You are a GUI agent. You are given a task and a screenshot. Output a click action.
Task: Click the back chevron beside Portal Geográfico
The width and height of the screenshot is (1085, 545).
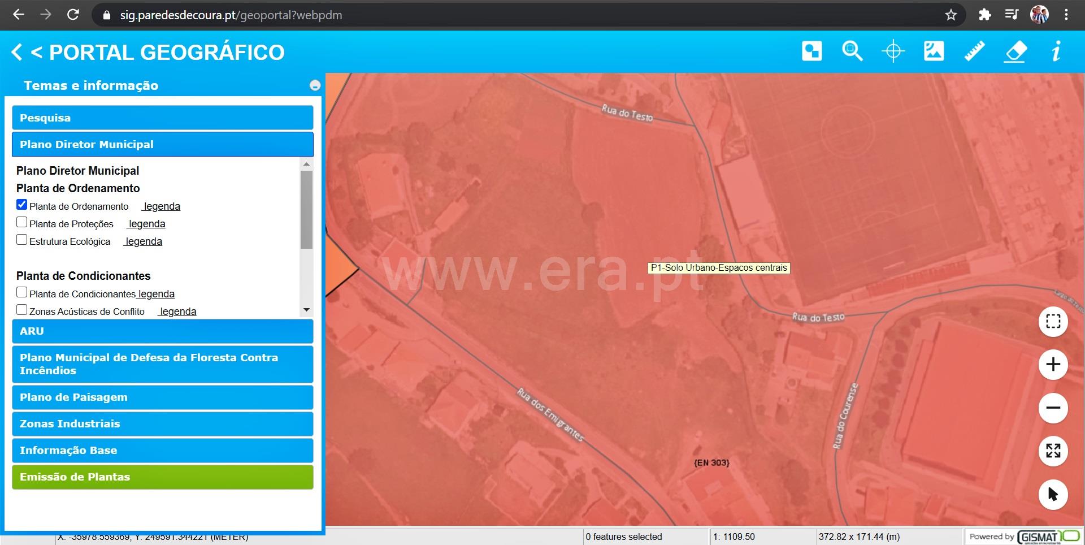click(x=17, y=52)
